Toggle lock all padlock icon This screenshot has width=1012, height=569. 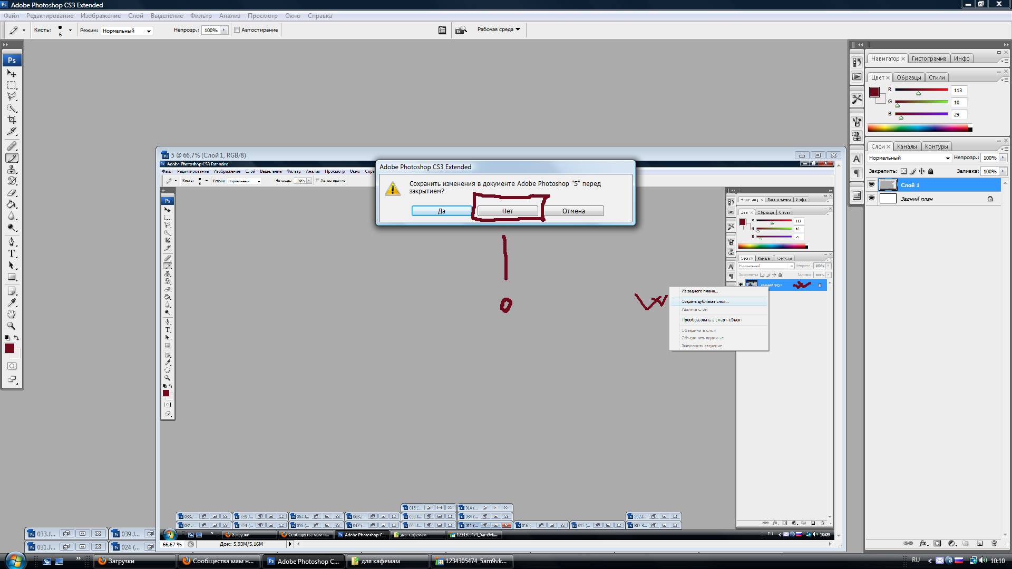coord(931,171)
